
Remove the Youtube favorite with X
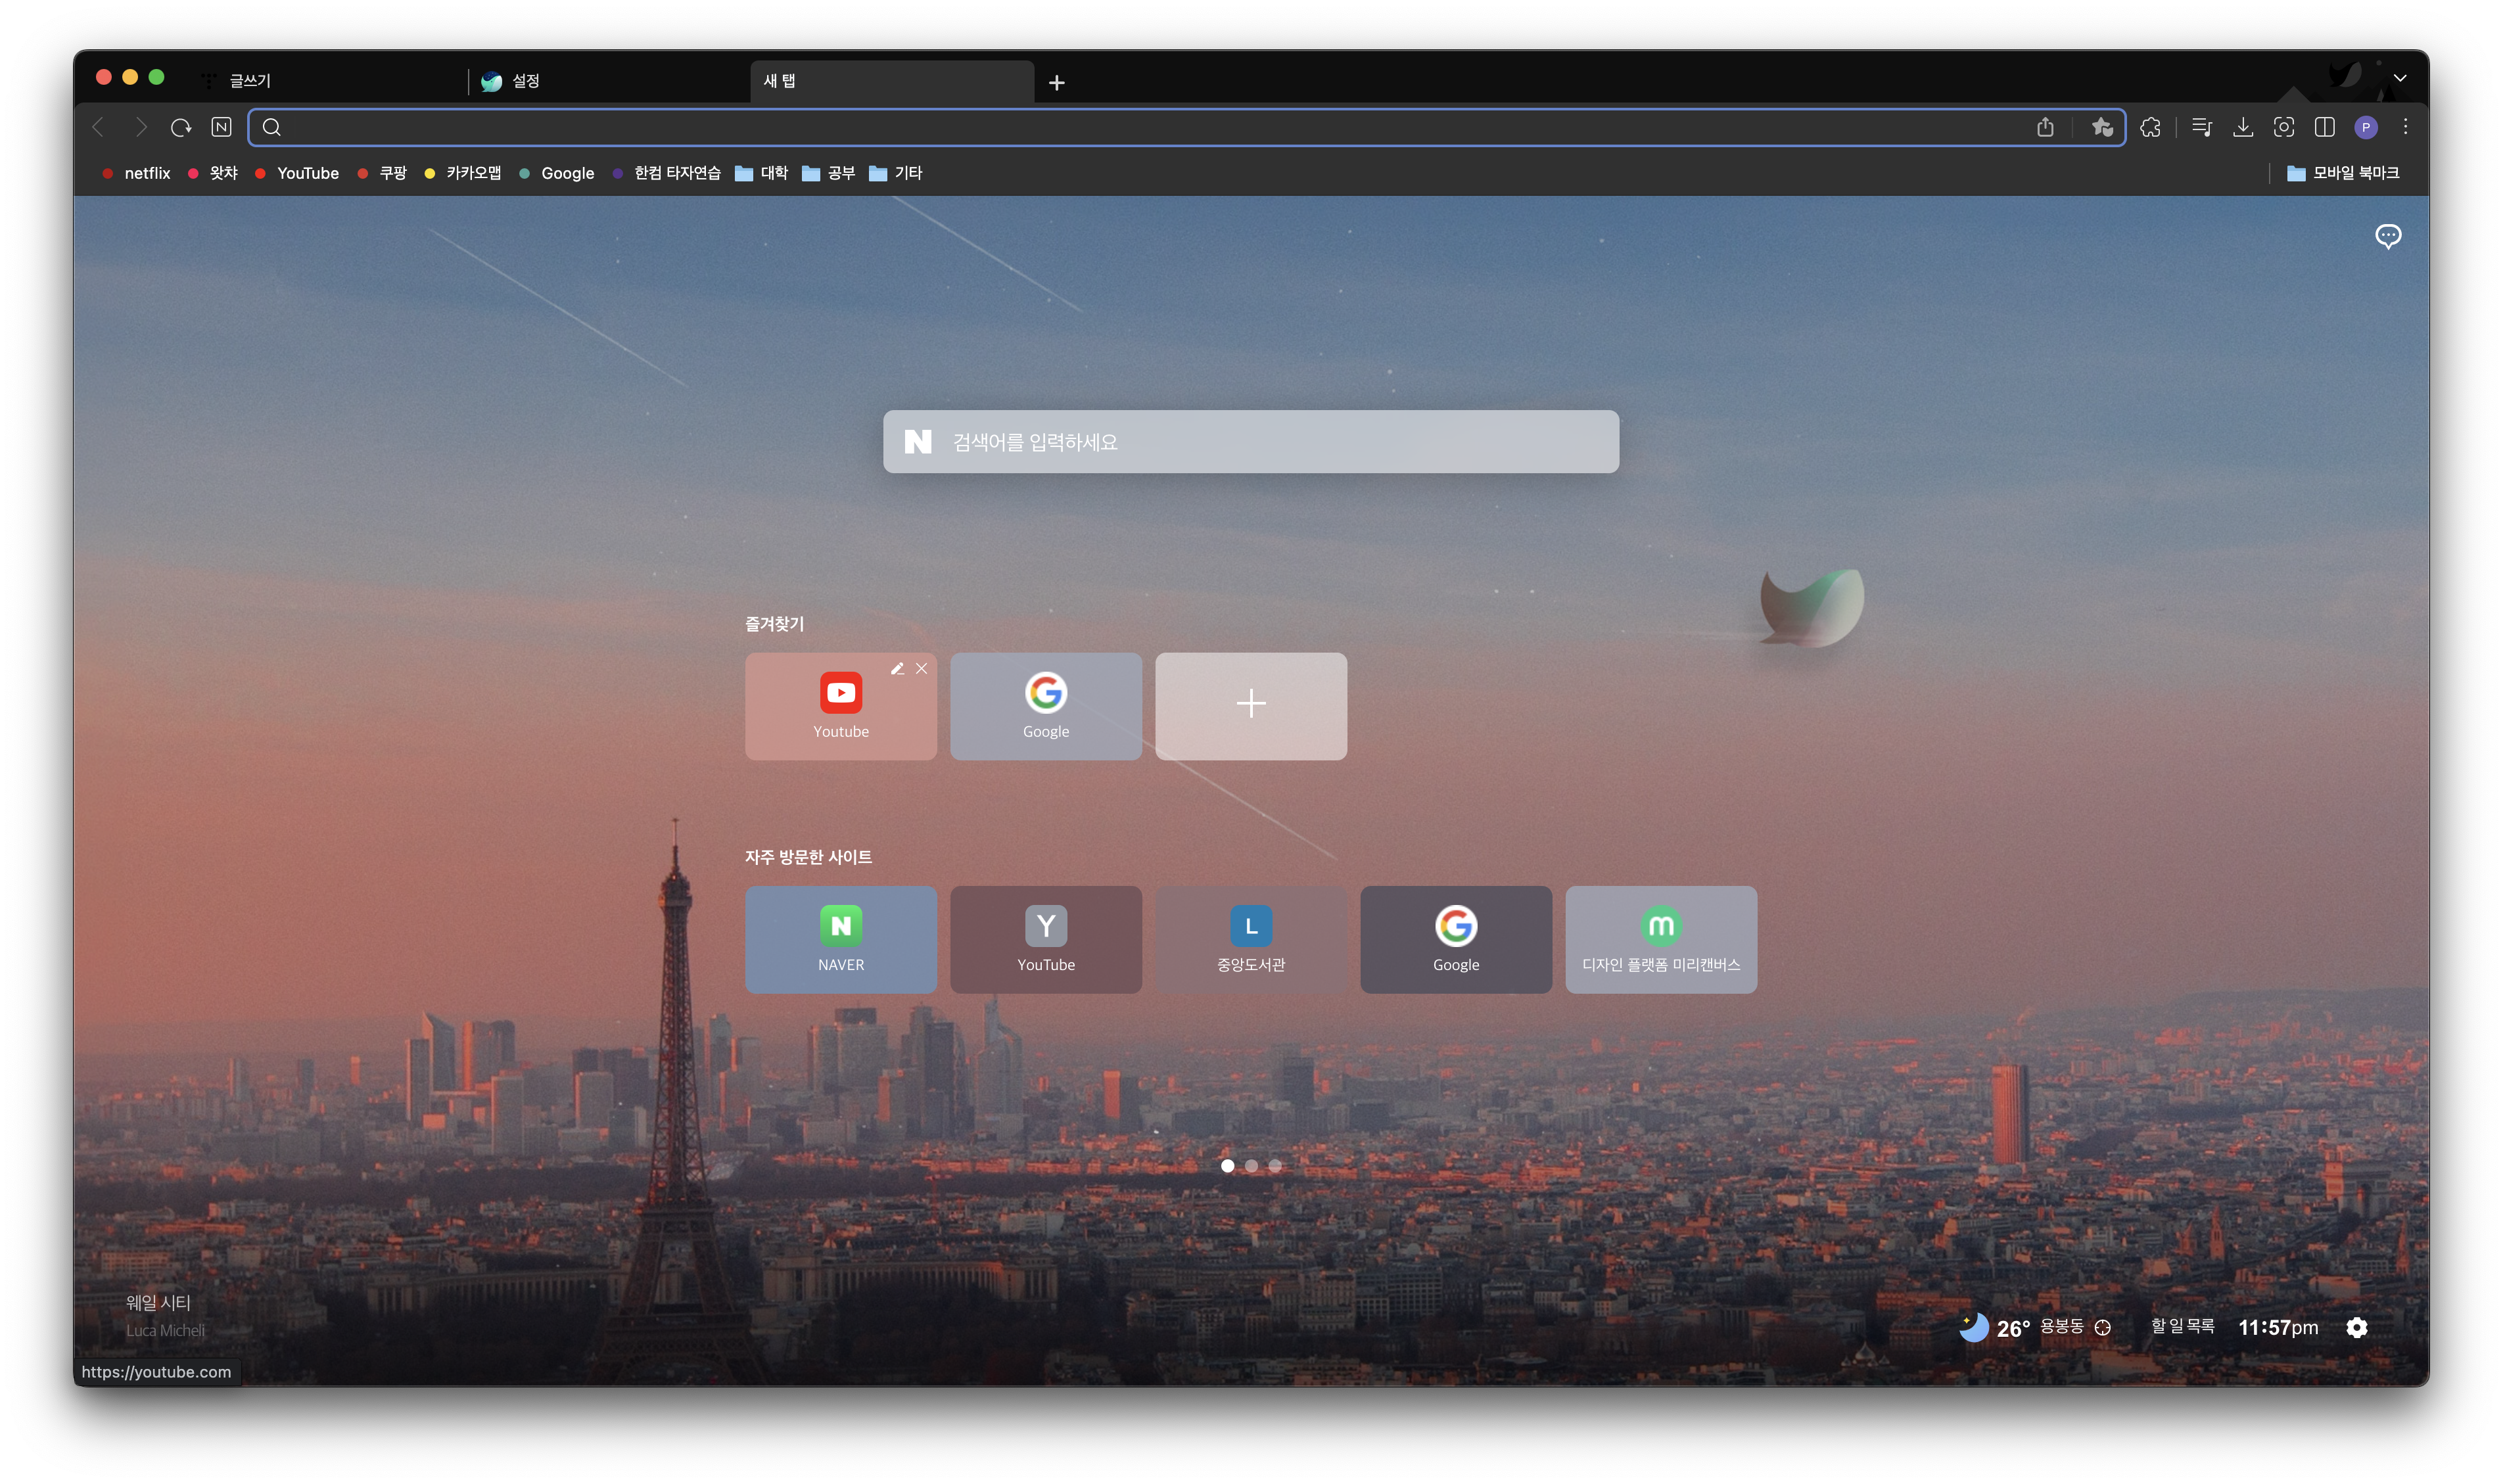click(x=921, y=668)
